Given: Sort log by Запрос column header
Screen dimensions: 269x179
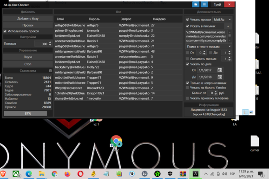Looking at the screenshot, I should click(x=126, y=19).
